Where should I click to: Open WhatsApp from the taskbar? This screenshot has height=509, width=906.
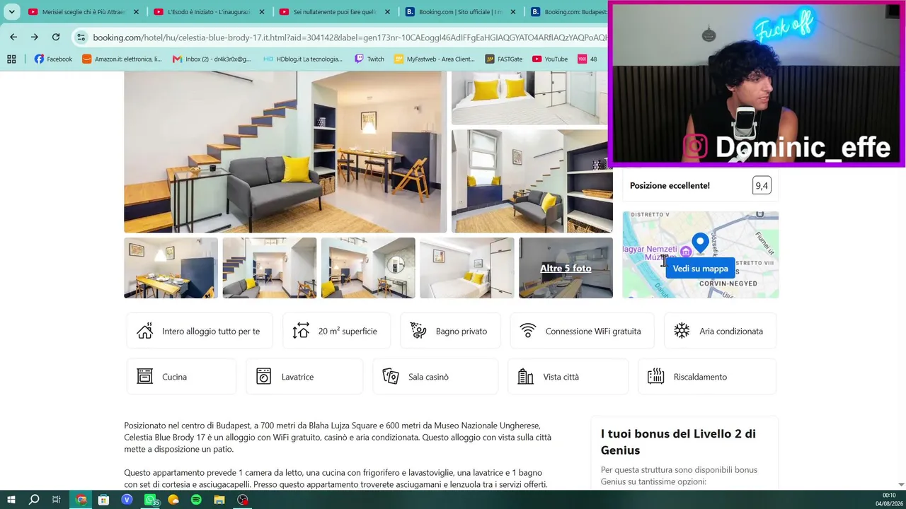click(x=151, y=500)
